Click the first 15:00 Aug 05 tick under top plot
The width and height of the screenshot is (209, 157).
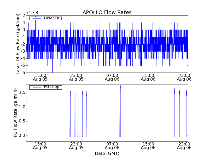[x=40, y=77]
